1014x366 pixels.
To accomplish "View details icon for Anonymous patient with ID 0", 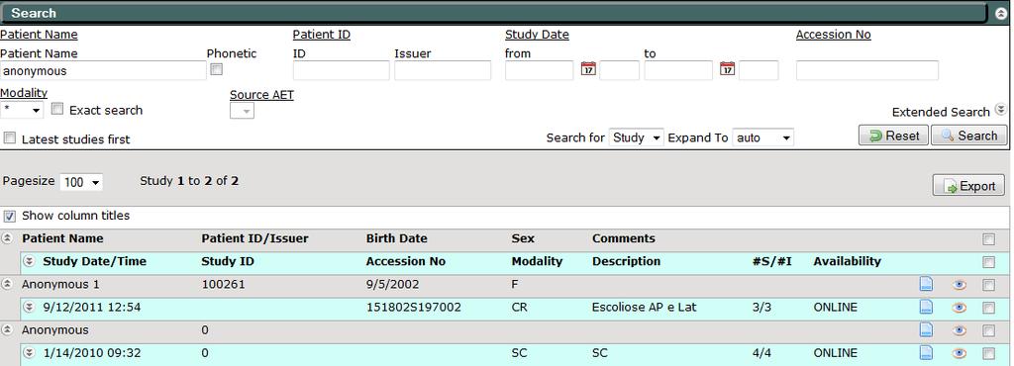I will pos(926,330).
